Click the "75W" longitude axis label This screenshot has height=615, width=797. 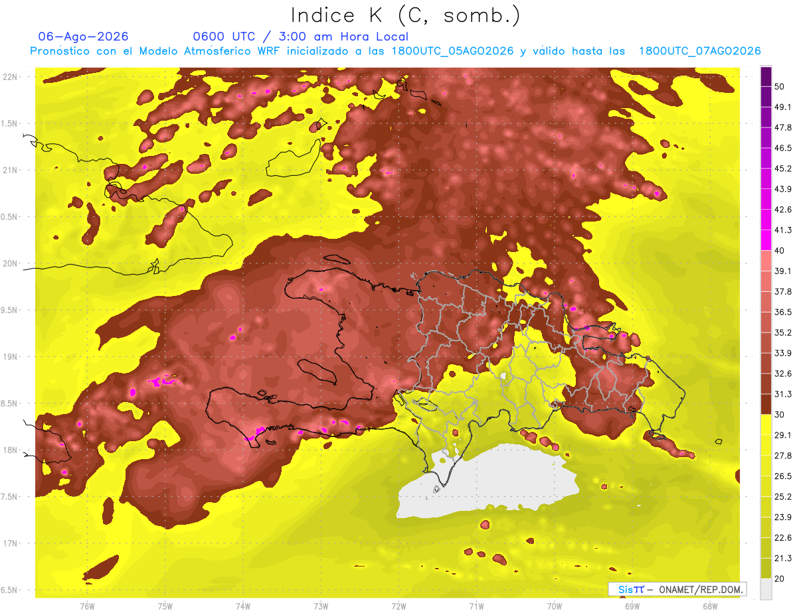[x=165, y=606]
